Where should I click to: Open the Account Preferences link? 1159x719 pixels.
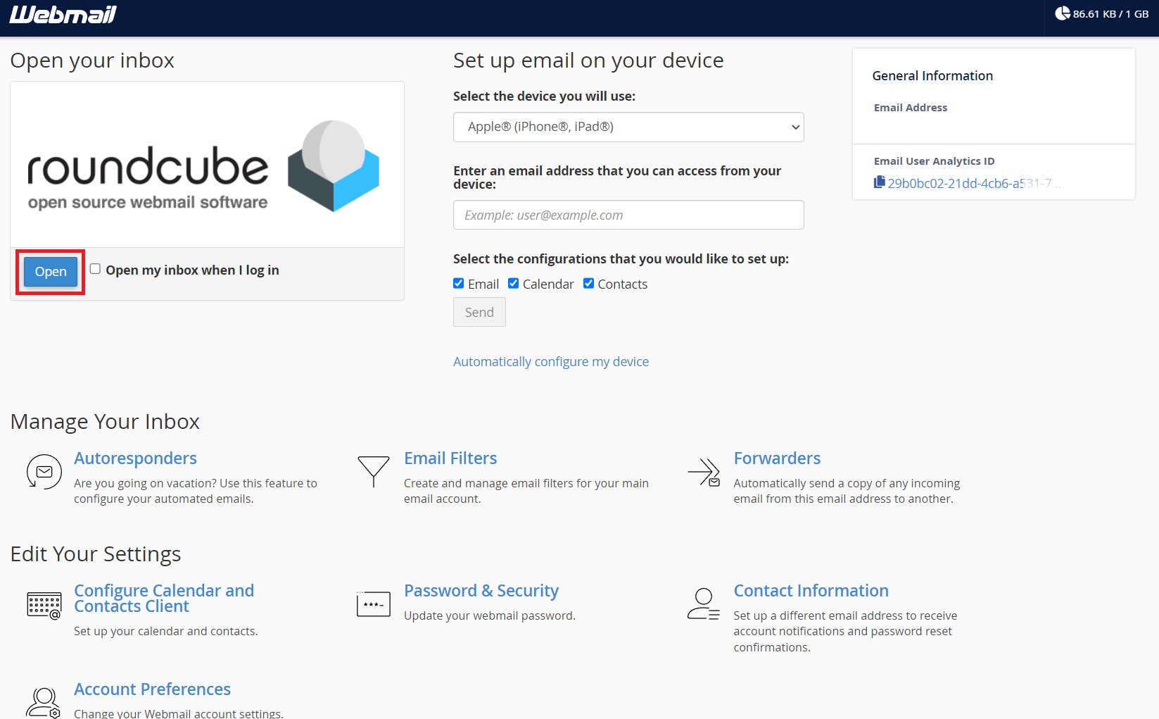(152, 689)
